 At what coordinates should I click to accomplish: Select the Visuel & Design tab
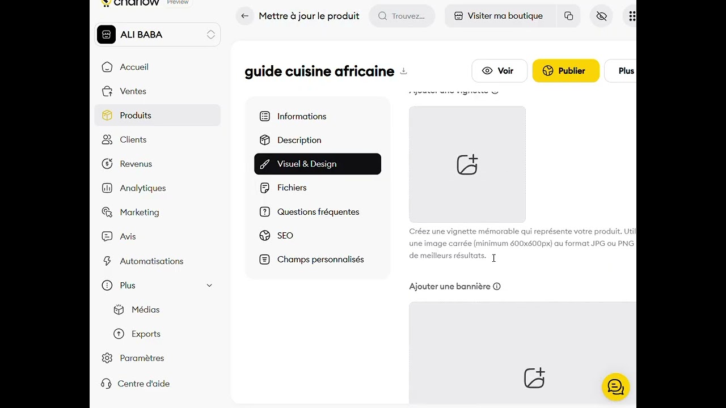click(x=318, y=164)
